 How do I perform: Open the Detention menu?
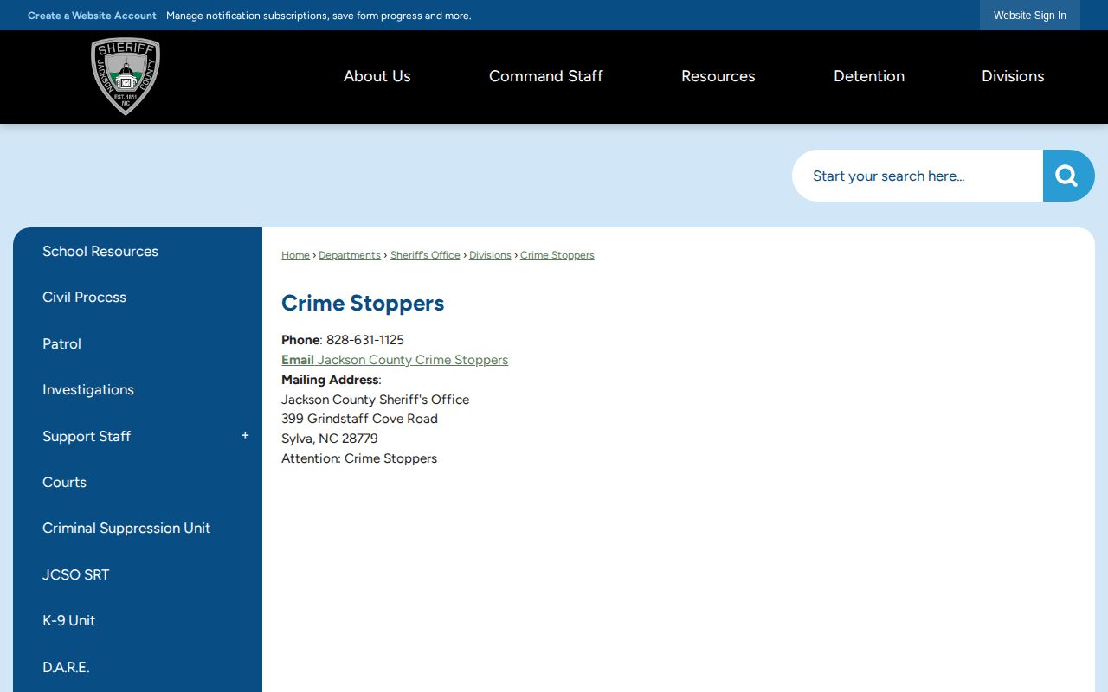tap(869, 76)
